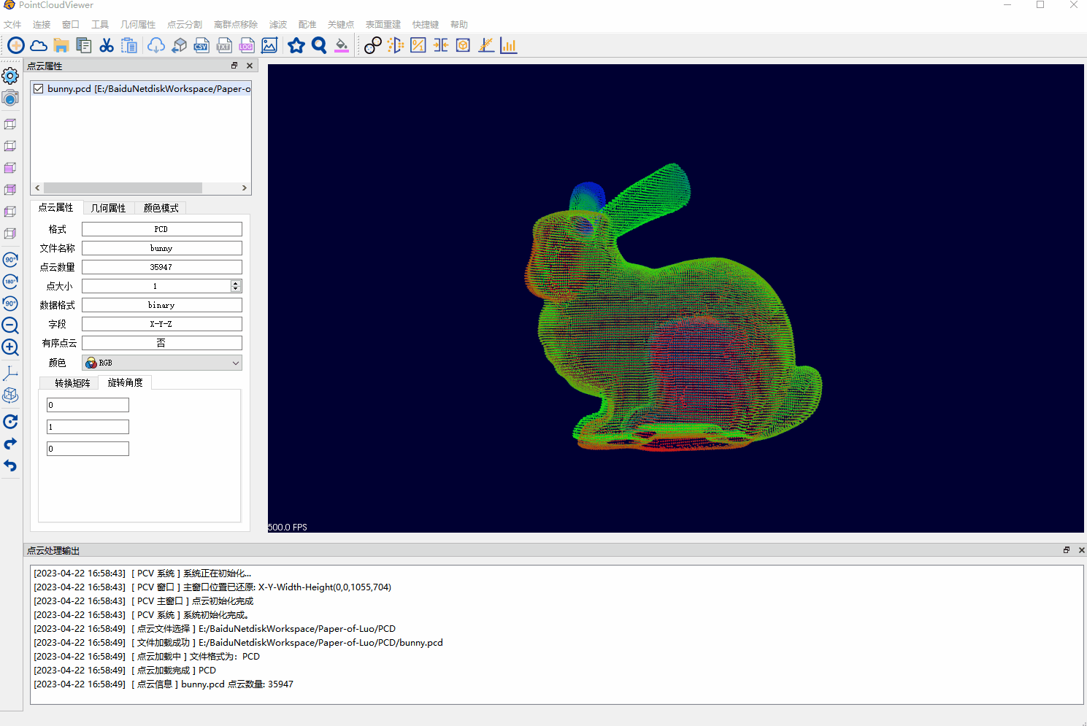Float the 点云属性 panel
This screenshot has height=726, width=1087.
(234, 66)
